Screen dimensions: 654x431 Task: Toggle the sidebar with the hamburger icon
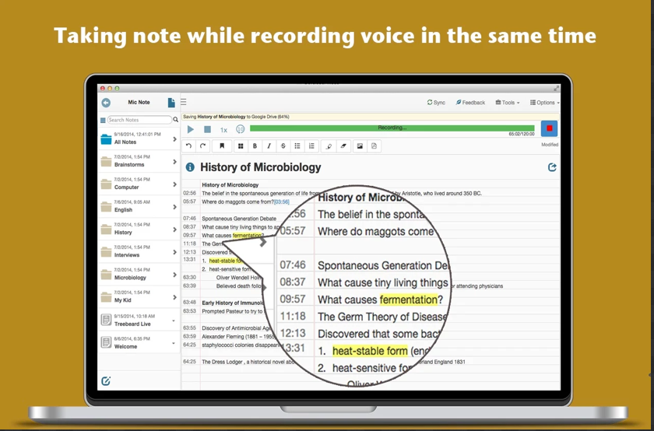(x=184, y=102)
